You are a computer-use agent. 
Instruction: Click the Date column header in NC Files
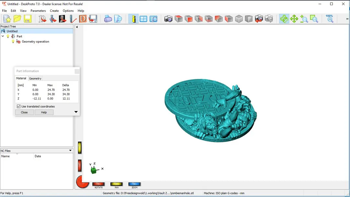click(x=53, y=156)
